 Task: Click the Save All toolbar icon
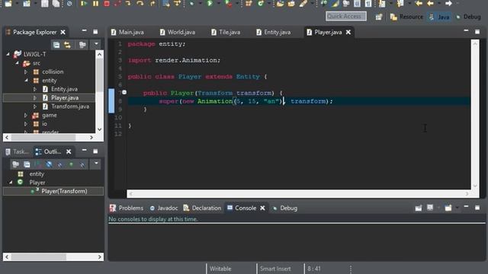click(x=56, y=4)
